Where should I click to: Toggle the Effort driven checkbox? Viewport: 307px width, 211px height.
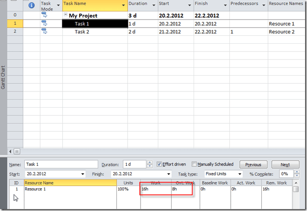pos(160,165)
